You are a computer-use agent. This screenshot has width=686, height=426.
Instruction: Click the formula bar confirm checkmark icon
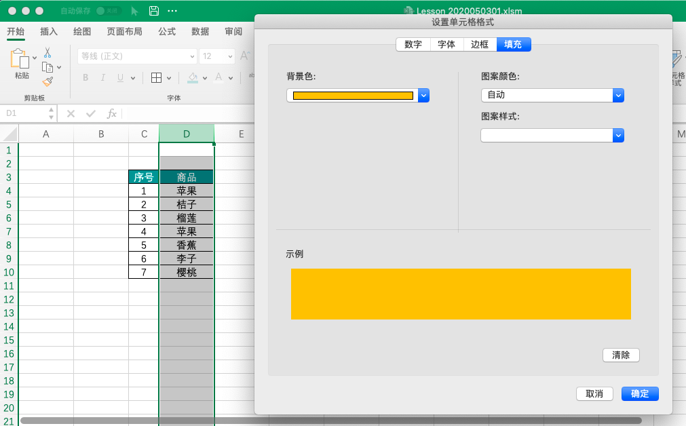tap(91, 114)
